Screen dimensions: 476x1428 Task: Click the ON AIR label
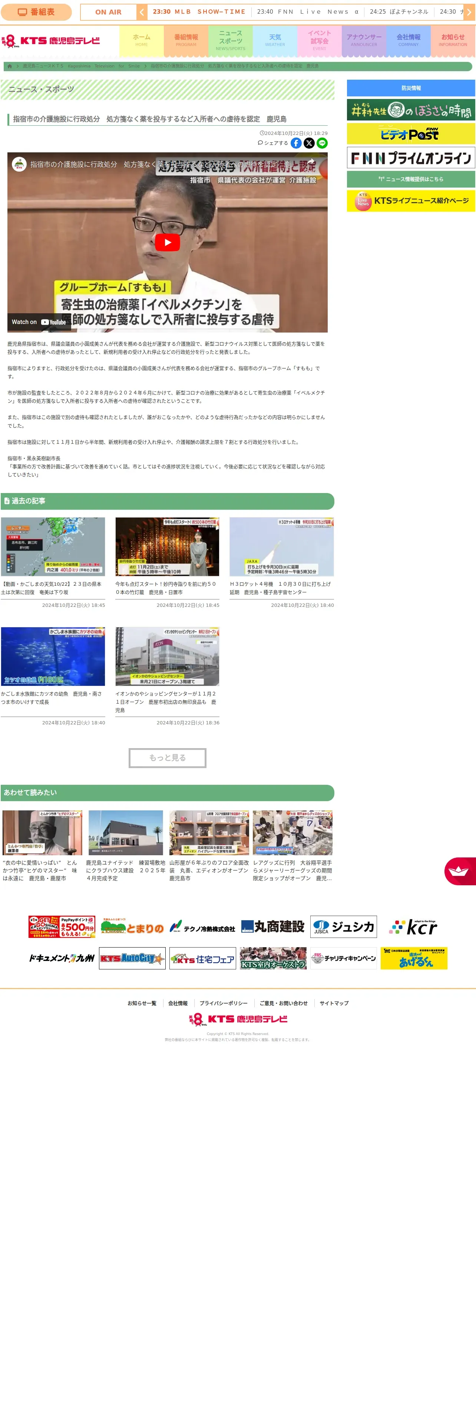108,12
